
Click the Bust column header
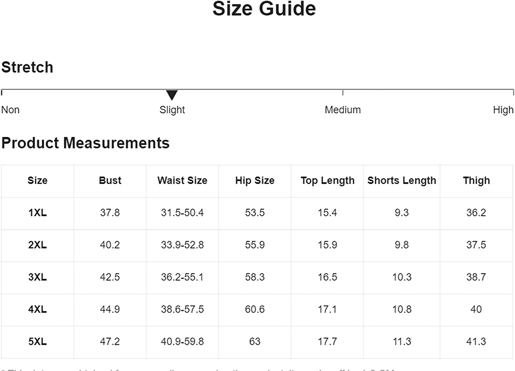point(110,180)
